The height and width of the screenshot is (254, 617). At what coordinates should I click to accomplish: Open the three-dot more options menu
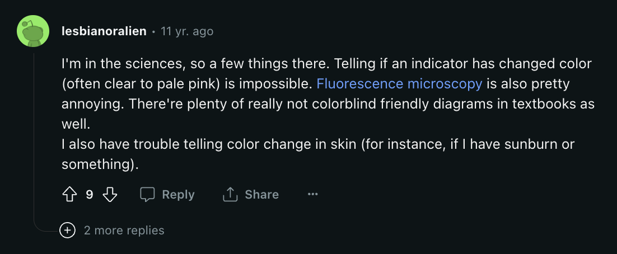click(x=312, y=194)
